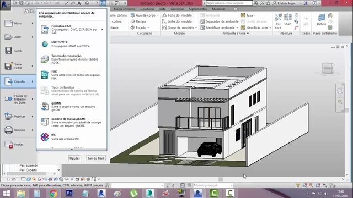Click the Opções button

click(x=74, y=158)
